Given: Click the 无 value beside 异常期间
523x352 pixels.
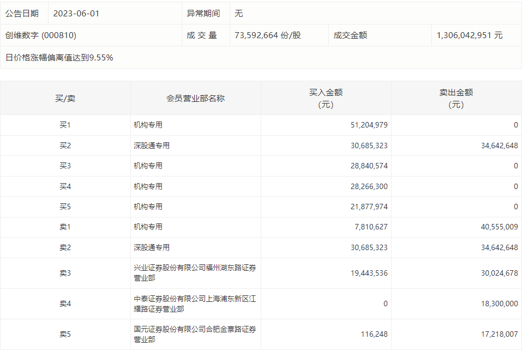Looking at the screenshot, I should [x=239, y=13].
